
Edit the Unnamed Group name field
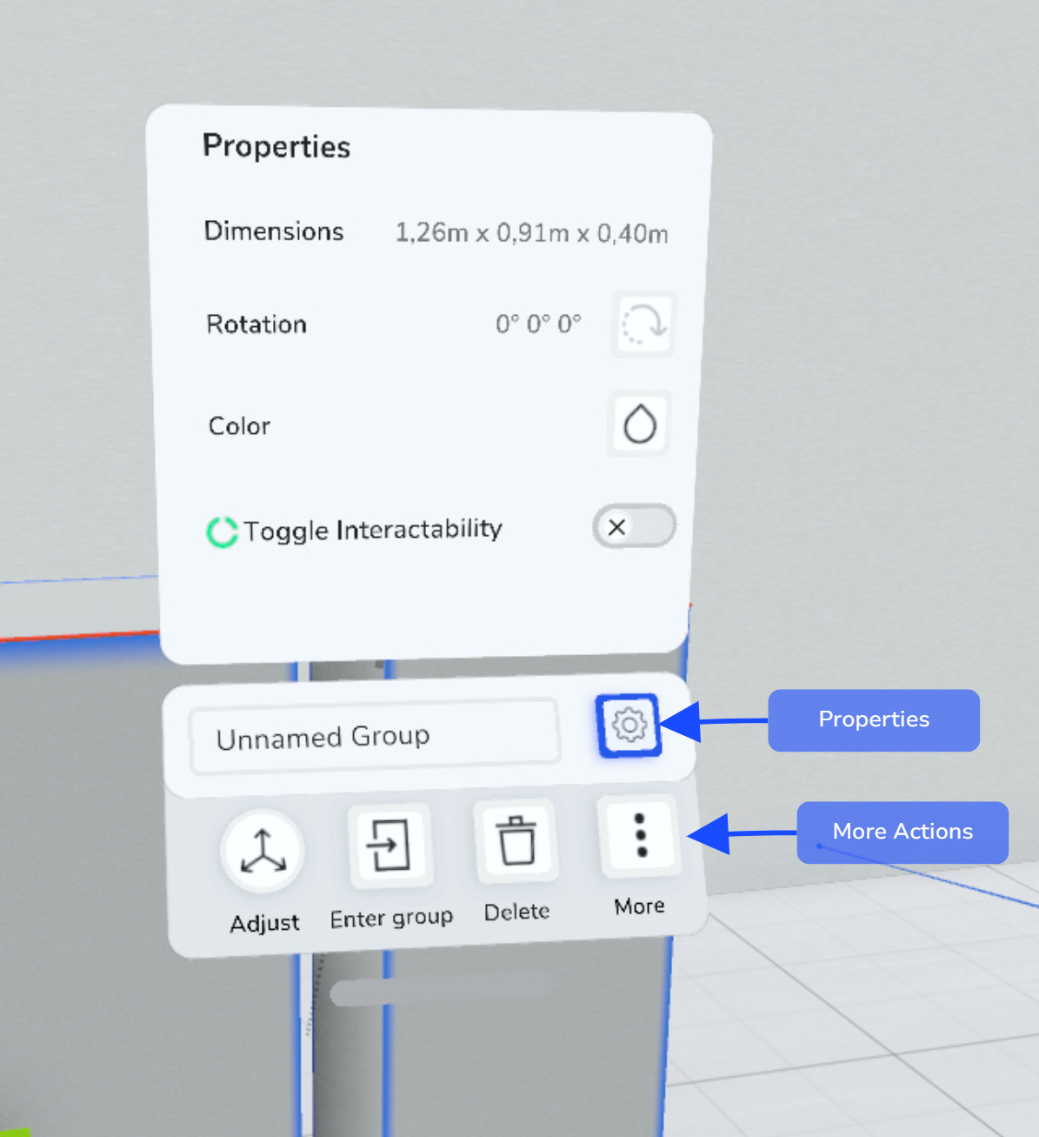pyautogui.click(x=374, y=737)
